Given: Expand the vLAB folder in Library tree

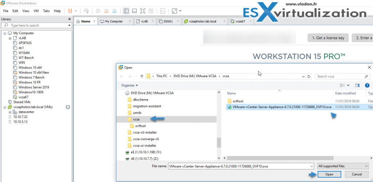Looking at the screenshot, I should 10,38.
